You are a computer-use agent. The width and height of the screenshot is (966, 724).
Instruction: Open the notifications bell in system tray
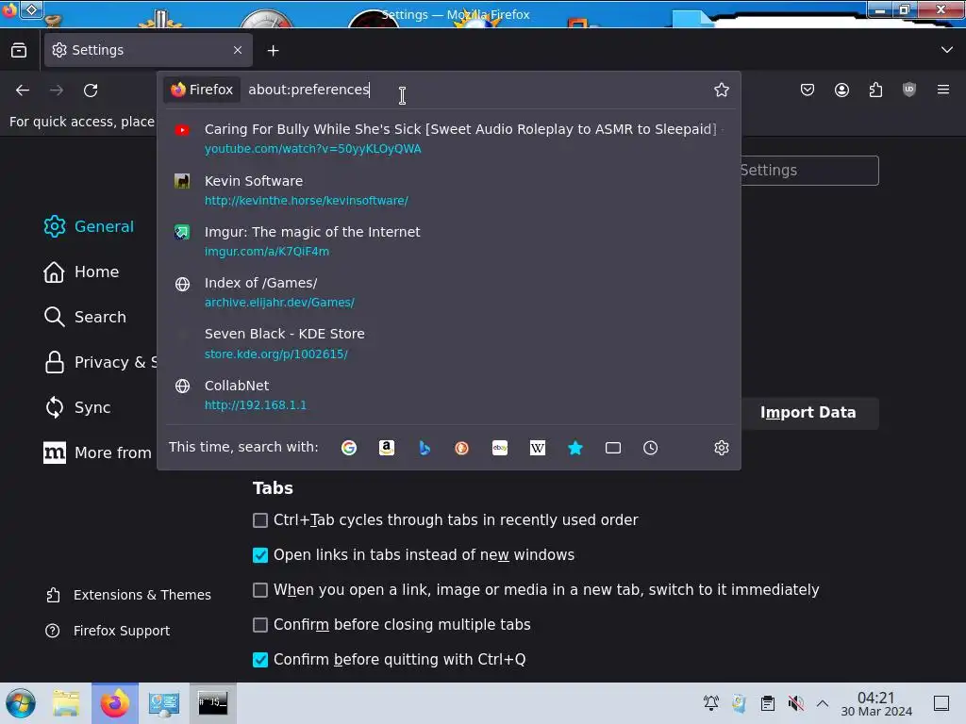(x=711, y=703)
